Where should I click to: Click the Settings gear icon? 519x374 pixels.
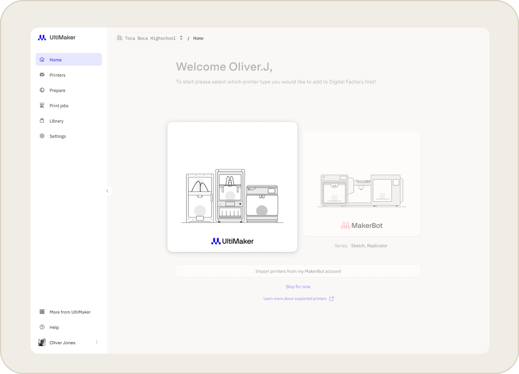click(42, 136)
